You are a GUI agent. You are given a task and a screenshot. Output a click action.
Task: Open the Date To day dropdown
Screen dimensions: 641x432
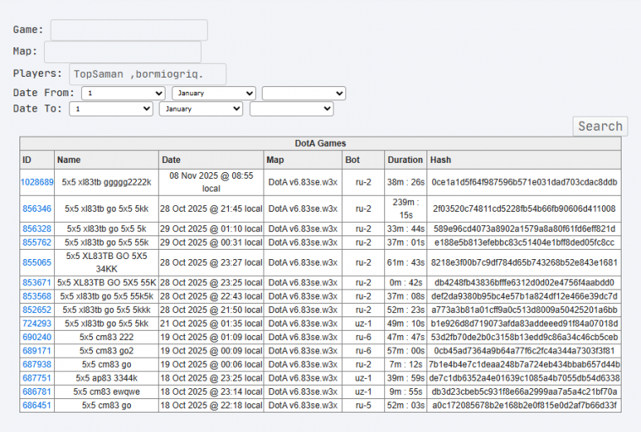111,109
